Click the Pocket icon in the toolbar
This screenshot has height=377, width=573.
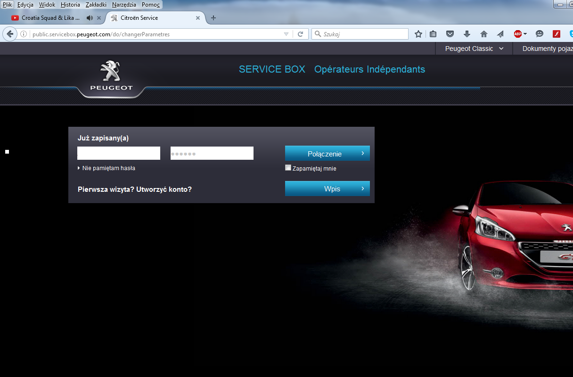(450, 34)
